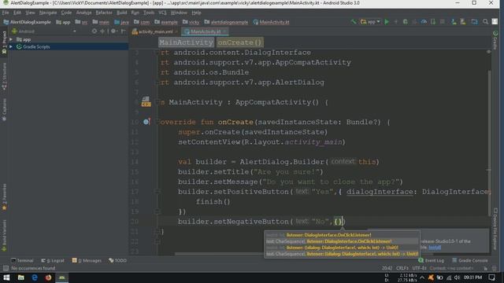504x283 pixels.
Task: Click CRLF line separator in status bar
Action: point(402,268)
